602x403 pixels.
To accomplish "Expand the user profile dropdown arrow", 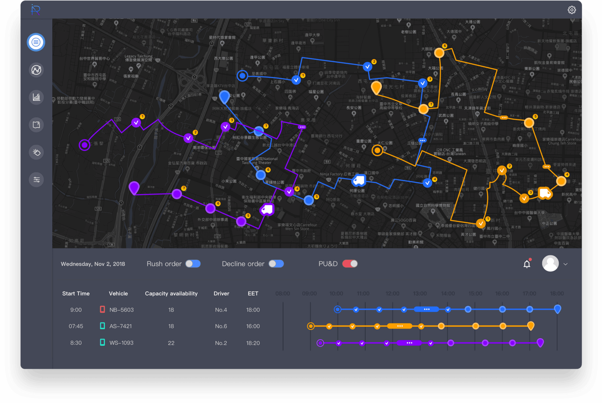I will (565, 264).
